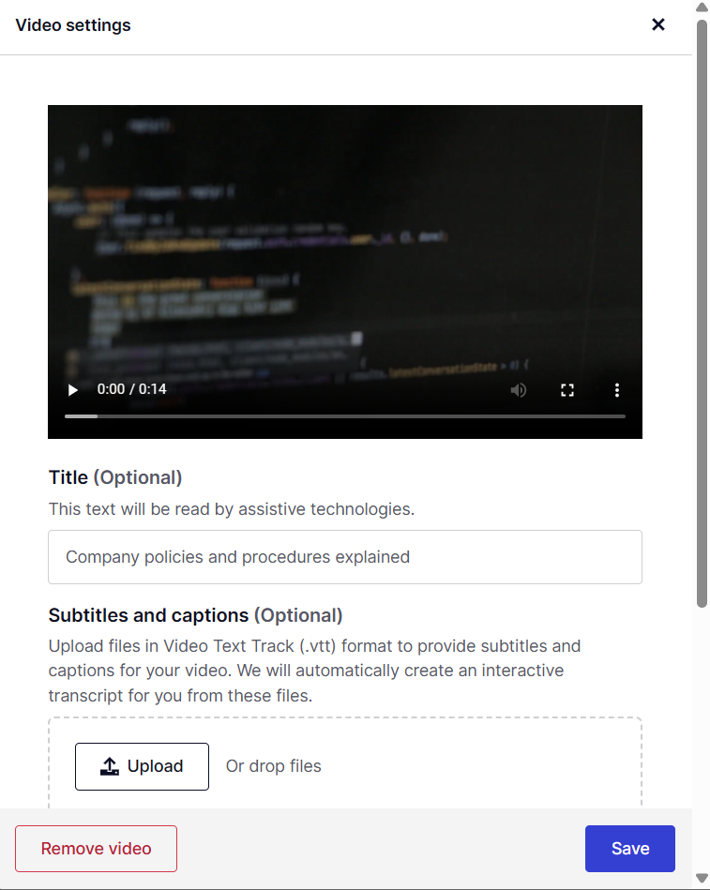Image resolution: width=710 pixels, height=890 pixels.
Task: Click the video progress bar
Action: point(345,416)
